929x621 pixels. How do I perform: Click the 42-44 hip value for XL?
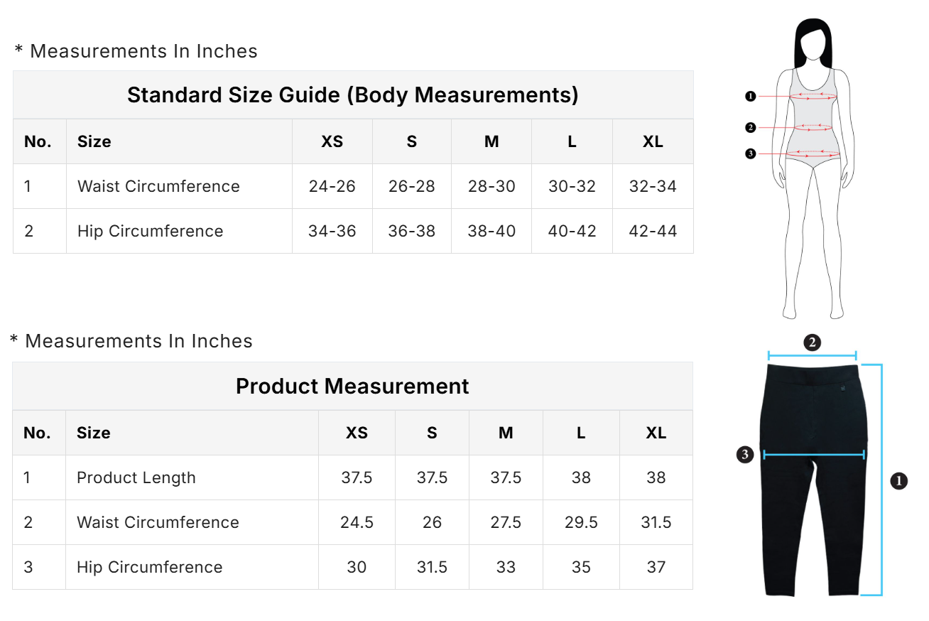(653, 232)
